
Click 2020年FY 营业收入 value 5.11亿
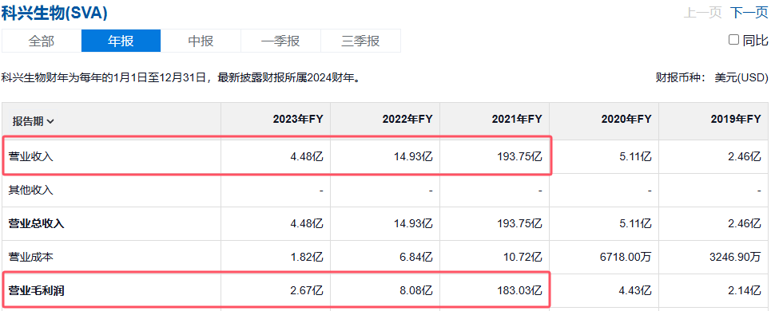tap(634, 157)
